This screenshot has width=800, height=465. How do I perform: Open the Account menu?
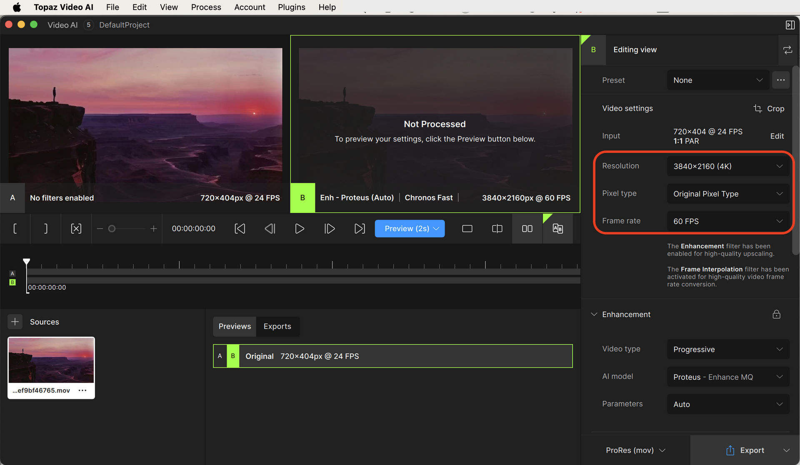(250, 7)
